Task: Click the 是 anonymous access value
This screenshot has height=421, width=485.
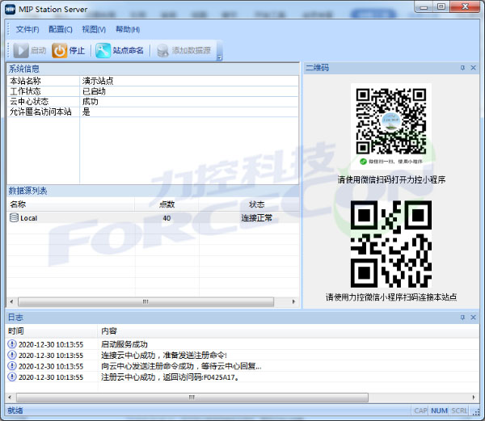Action: click(x=86, y=112)
